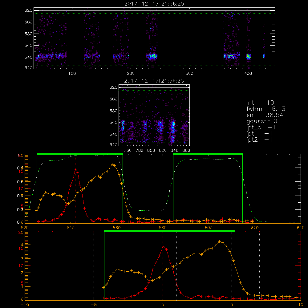Click the 'Int 10' readout
The width and height of the screenshot is (308, 308).
(x=260, y=103)
